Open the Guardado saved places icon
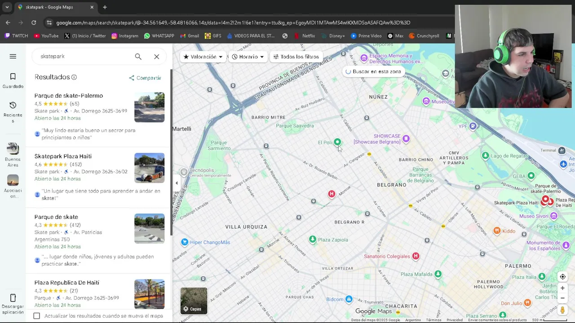The image size is (575, 323). [13, 77]
